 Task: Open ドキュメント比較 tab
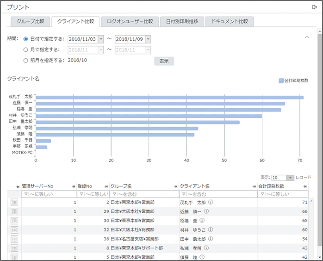[x=230, y=21]
